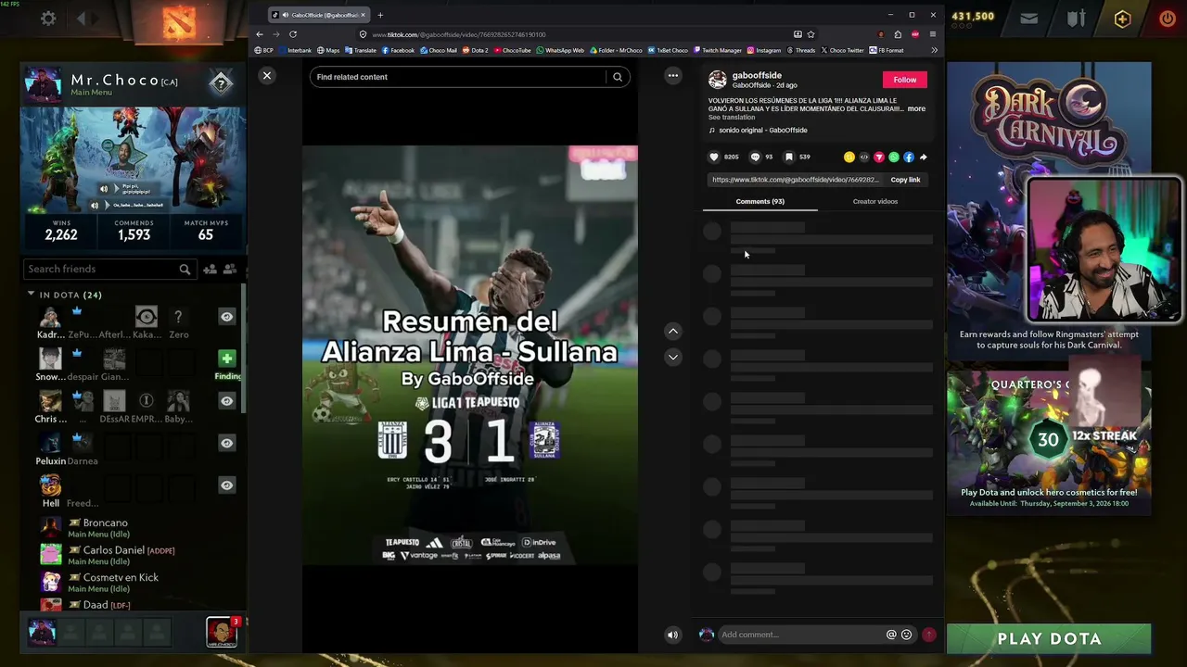This screenshot has height=667, width=1187.
Task: Insert an emoji in the comment
Action: [907, 635]
